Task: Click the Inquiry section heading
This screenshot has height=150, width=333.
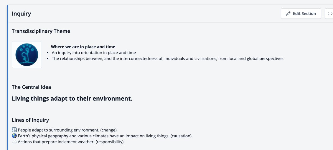Action: pyautogui.click(x=22, y=14)
